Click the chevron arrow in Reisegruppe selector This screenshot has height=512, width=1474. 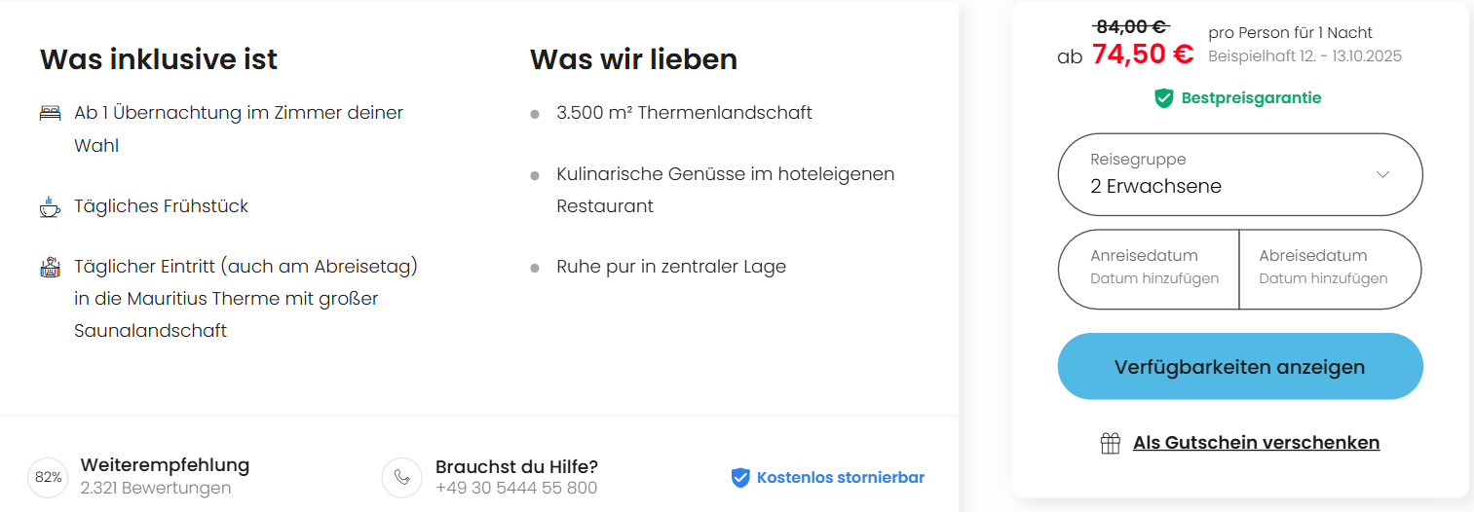(1382, 174)
